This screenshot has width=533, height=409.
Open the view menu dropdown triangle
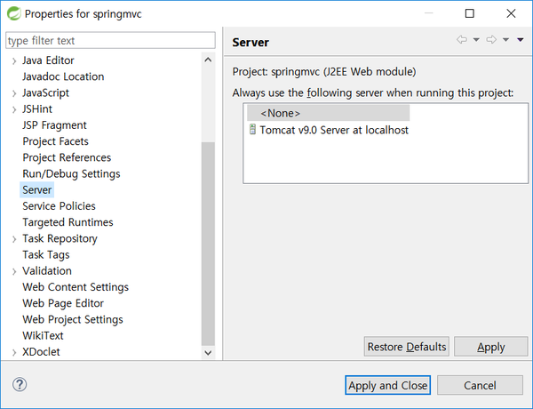521,40
